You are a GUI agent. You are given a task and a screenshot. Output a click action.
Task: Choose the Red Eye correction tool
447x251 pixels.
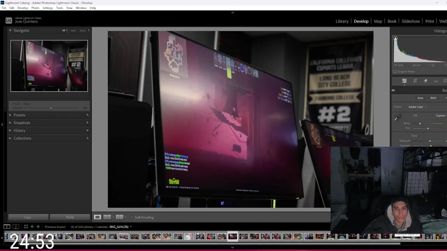pos(435,81)
